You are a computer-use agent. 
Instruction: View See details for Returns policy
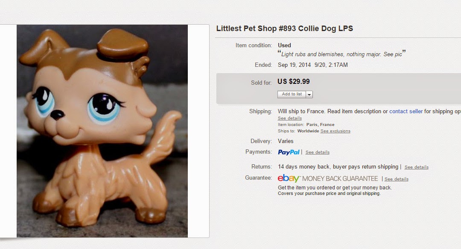(x=416, y=167)
